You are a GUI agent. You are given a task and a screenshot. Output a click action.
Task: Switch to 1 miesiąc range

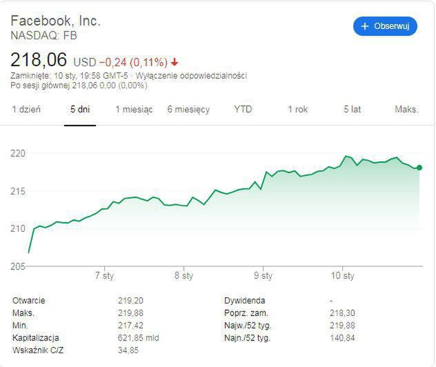point(134,110)
